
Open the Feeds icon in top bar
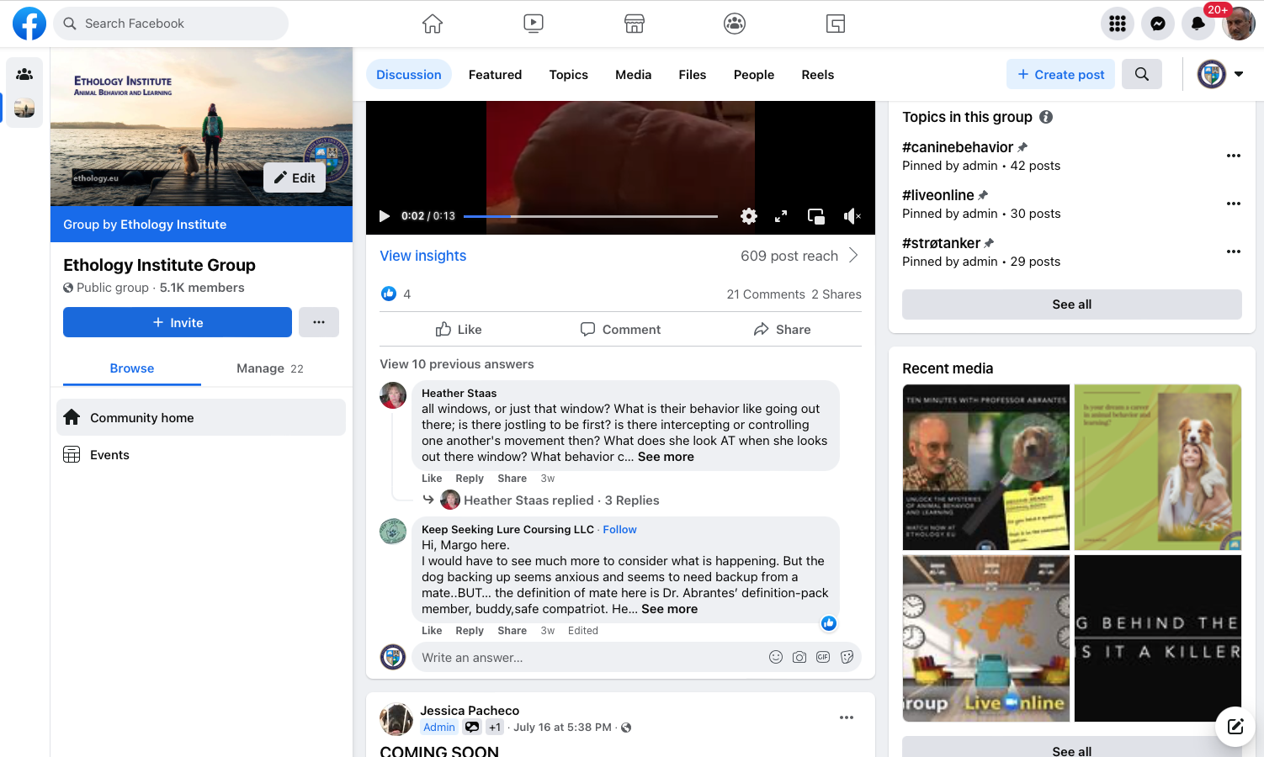tap(836, 24)
